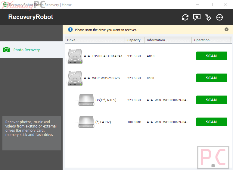This screenshot has width=233, height=170.
Task: Scan the ATA TOSHIBA DT01ACA1 drive
Action: coord(212,56)
